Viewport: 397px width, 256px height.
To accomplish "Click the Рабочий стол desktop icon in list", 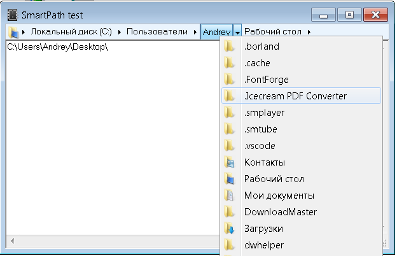I will [x=230, y=179].
